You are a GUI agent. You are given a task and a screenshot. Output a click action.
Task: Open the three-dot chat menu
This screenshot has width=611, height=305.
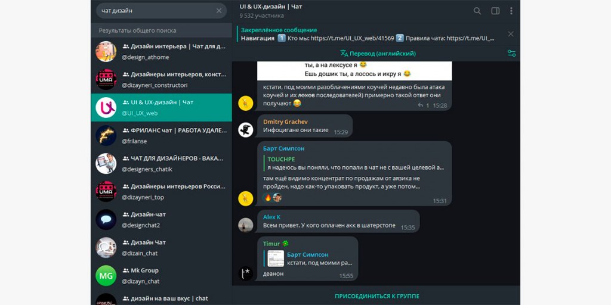tap(511, 11)
